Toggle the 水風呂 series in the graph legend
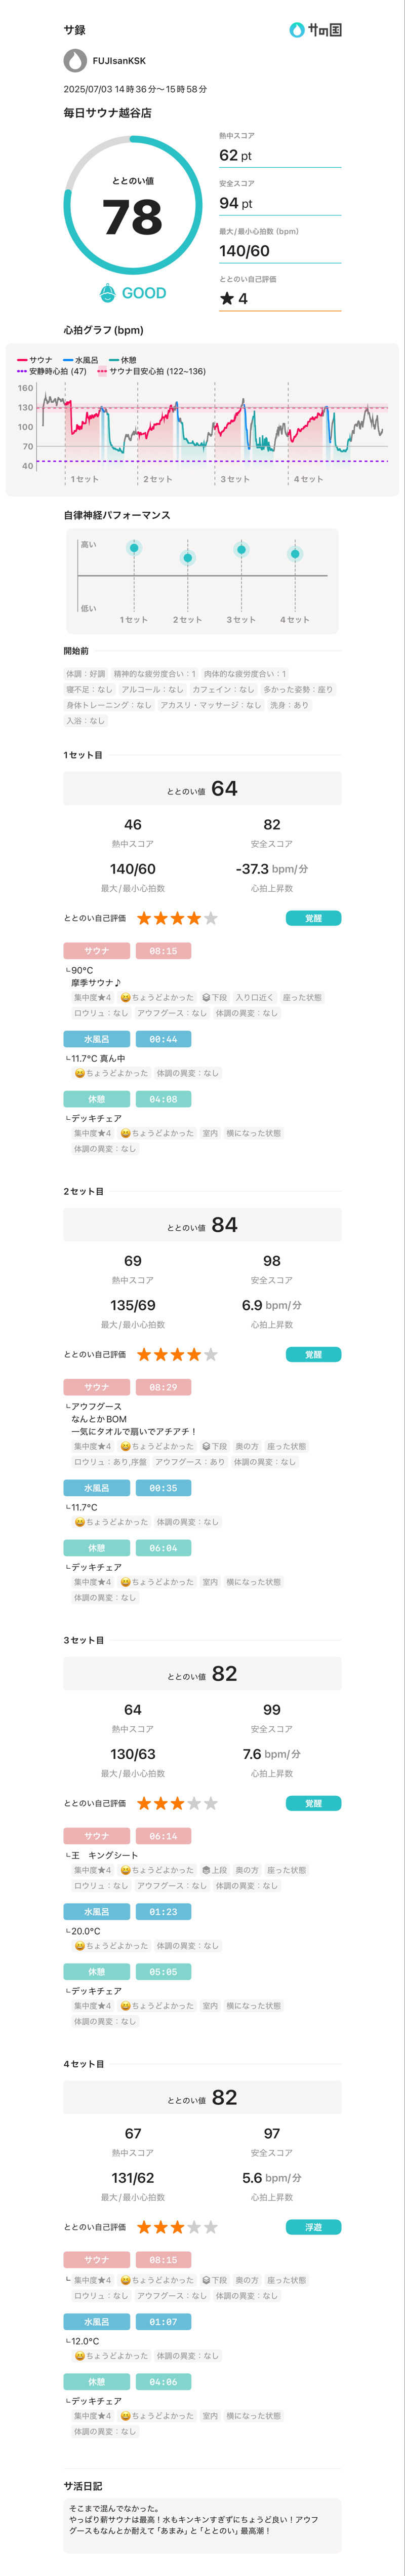 point(81,360)
